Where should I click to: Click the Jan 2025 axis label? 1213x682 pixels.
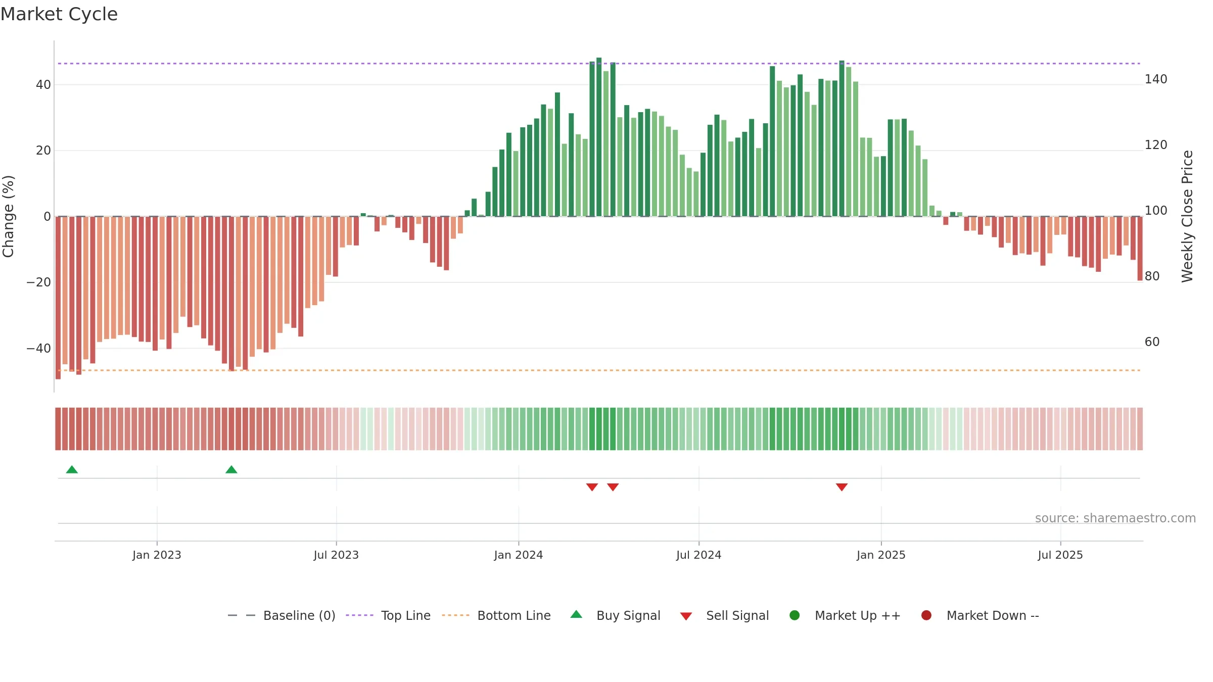(881, 555)
